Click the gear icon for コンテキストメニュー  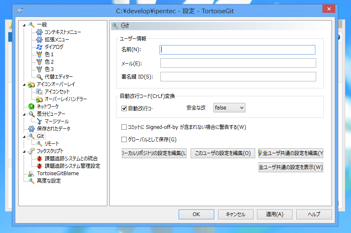coord(39,32)
